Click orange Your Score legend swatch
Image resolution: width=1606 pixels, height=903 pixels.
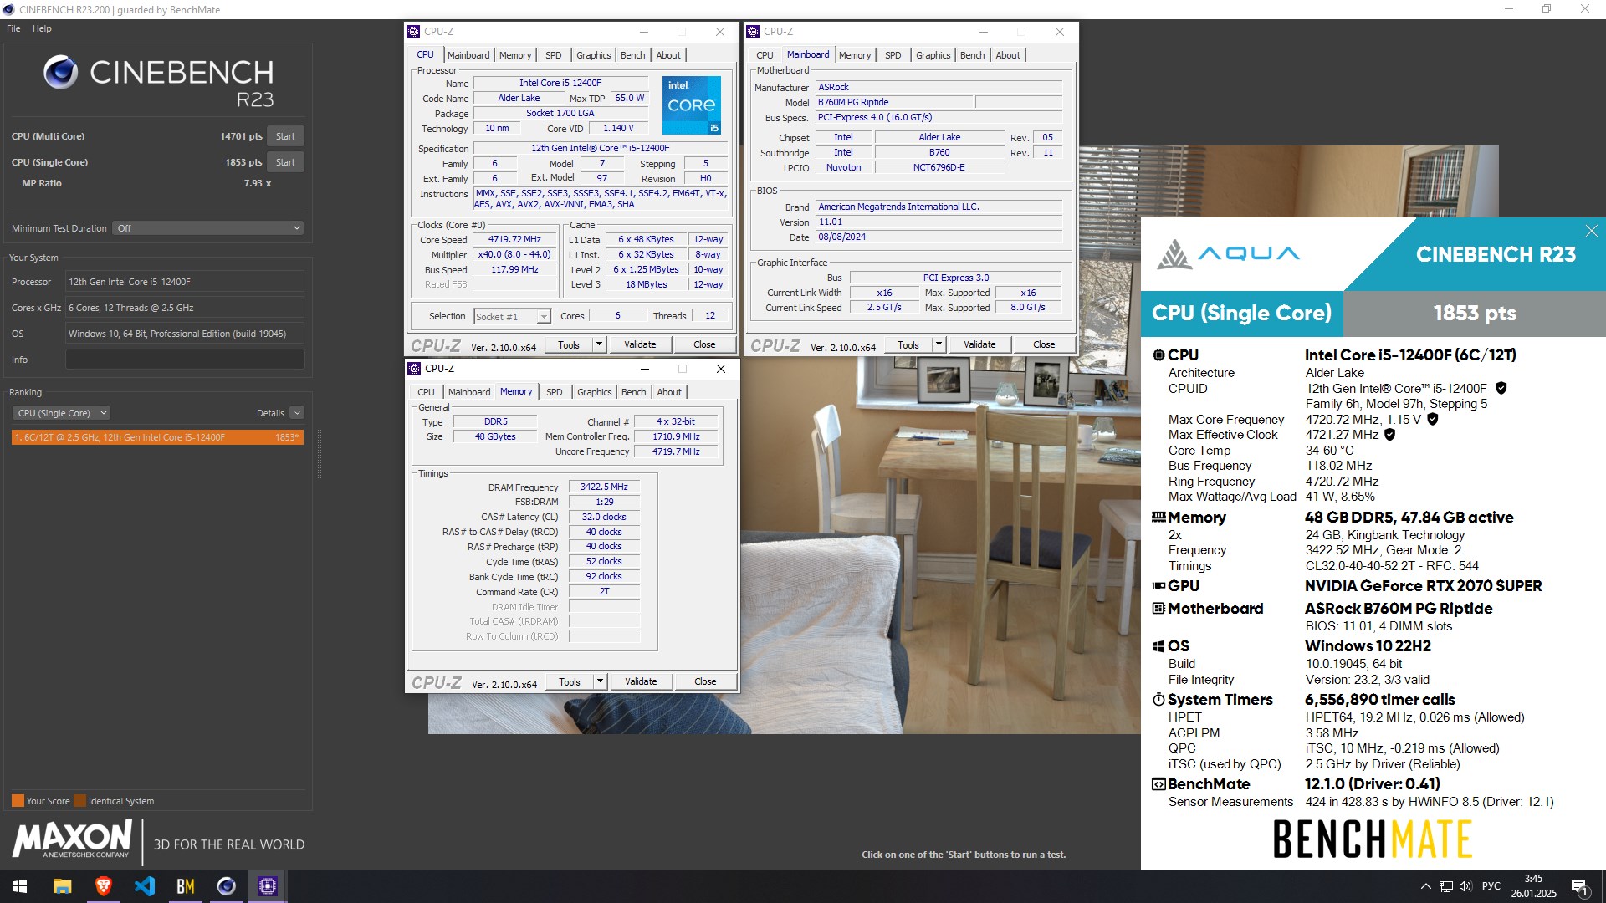(18, 801)
